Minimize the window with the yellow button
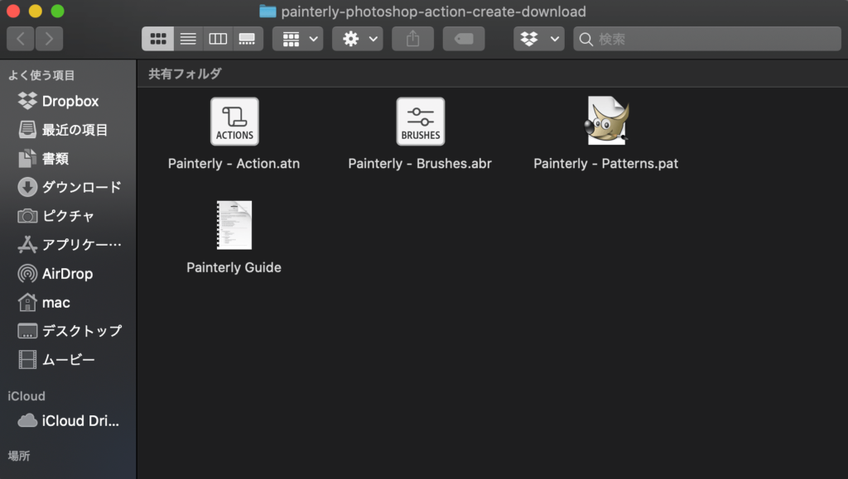Image resolution: width=848 pixels, height=479 pixels. [35, 11]
